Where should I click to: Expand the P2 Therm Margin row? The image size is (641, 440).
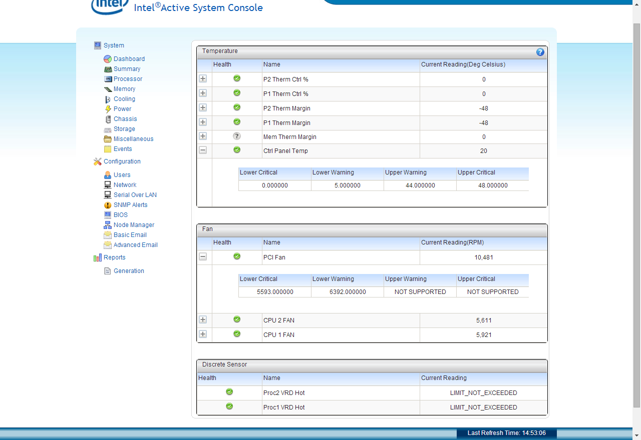click(x=203, y=107)
